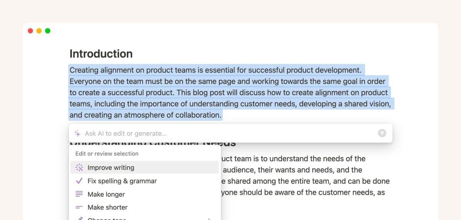Click the AI sparkle icon in prompt bar
The height and width of the screenshot is (220, 461).
click(x=78, y=134)
